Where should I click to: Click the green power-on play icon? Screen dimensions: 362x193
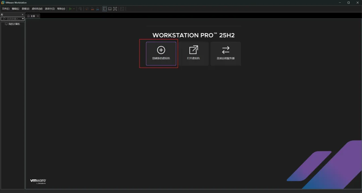coord(70,9)
